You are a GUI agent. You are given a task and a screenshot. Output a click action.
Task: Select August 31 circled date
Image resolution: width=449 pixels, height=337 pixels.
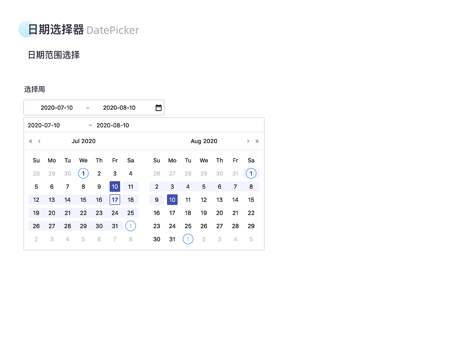172,239
